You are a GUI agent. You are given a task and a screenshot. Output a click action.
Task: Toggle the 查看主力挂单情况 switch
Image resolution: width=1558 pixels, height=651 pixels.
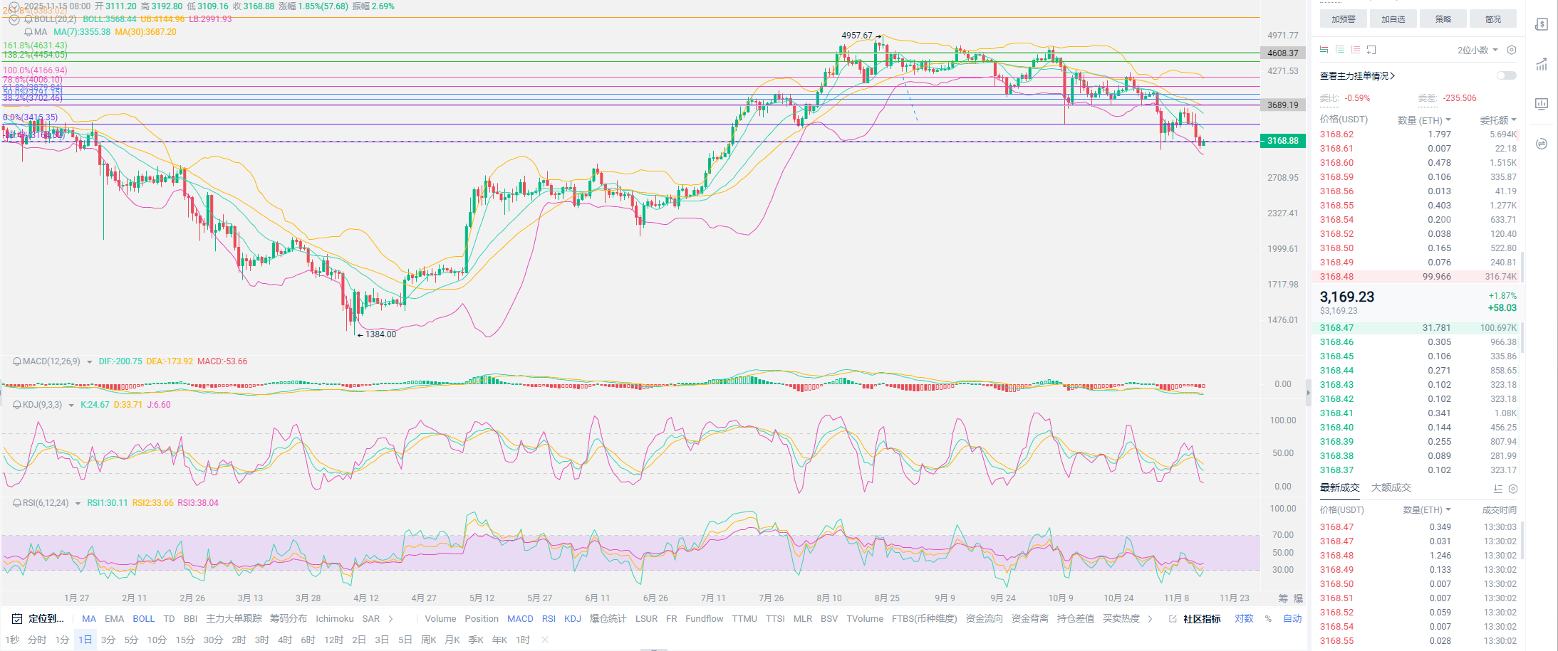pos(1506,75)
